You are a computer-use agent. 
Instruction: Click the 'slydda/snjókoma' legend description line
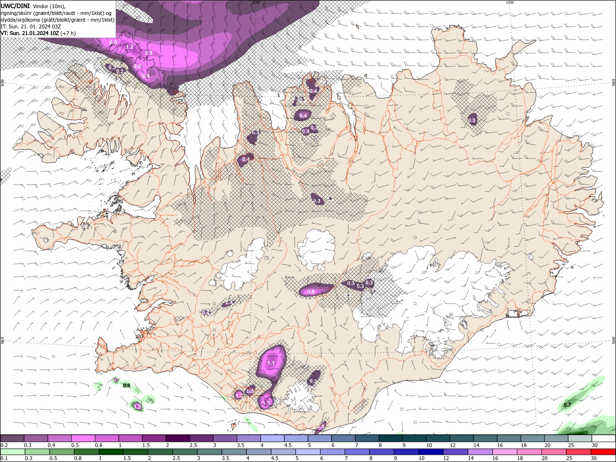pyautogui.click(x=58, y=20)
